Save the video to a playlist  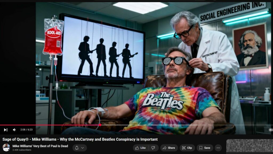pos(205,148)
